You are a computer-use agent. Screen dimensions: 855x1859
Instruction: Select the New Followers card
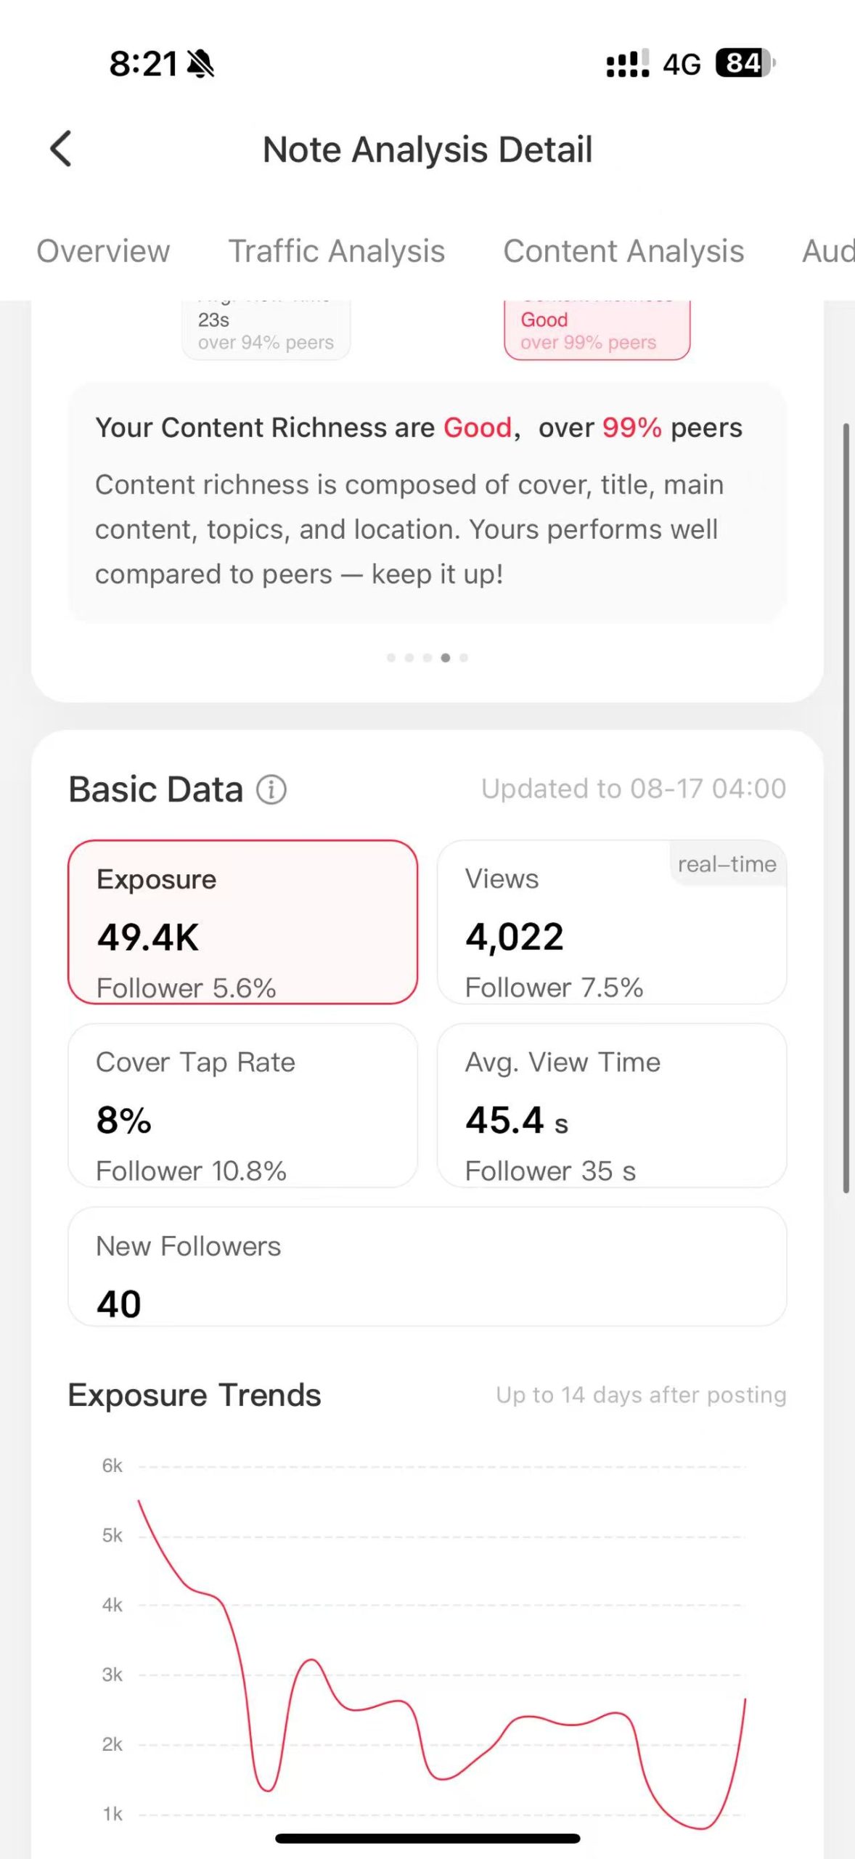(x=427, y=1266)
